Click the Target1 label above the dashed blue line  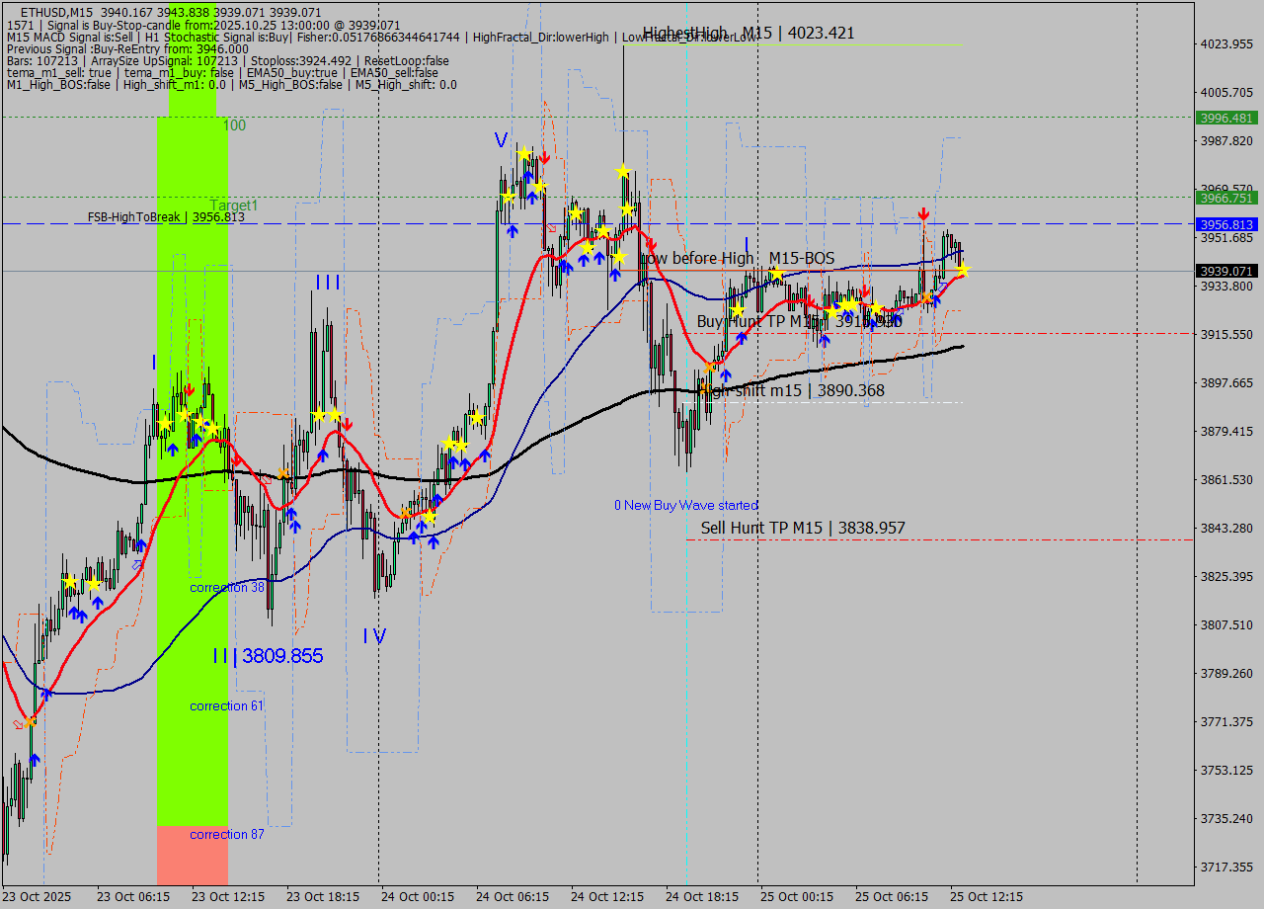point(234,206)
